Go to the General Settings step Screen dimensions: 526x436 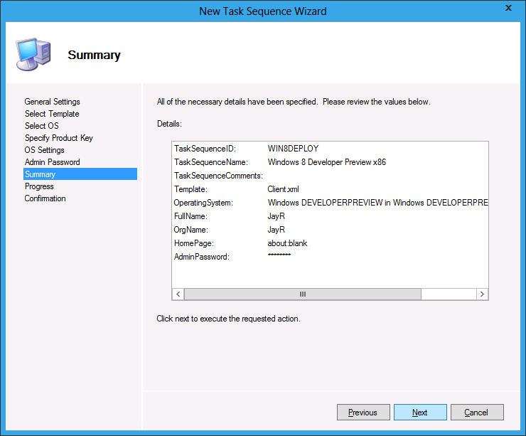(52, 102)
